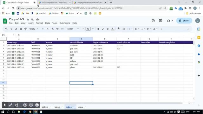
Task: Switch to the view sheet tab
Action: pyautogui.click(x=80, y=107)
